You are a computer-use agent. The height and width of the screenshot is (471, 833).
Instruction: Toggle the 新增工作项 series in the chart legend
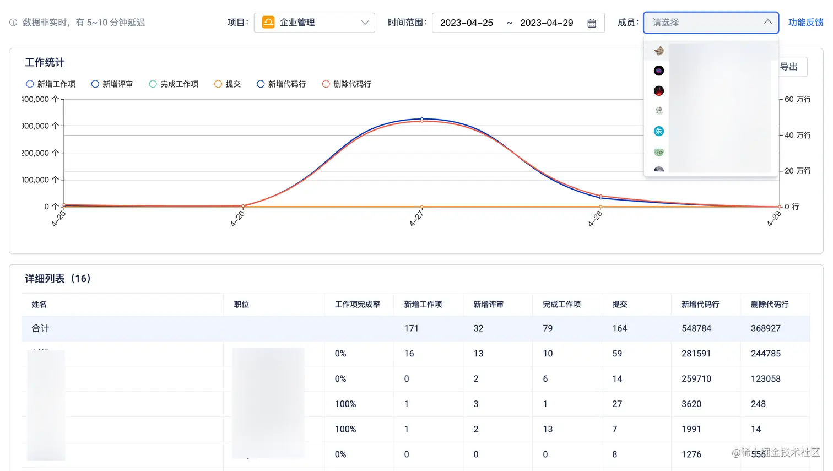point(51,84)
